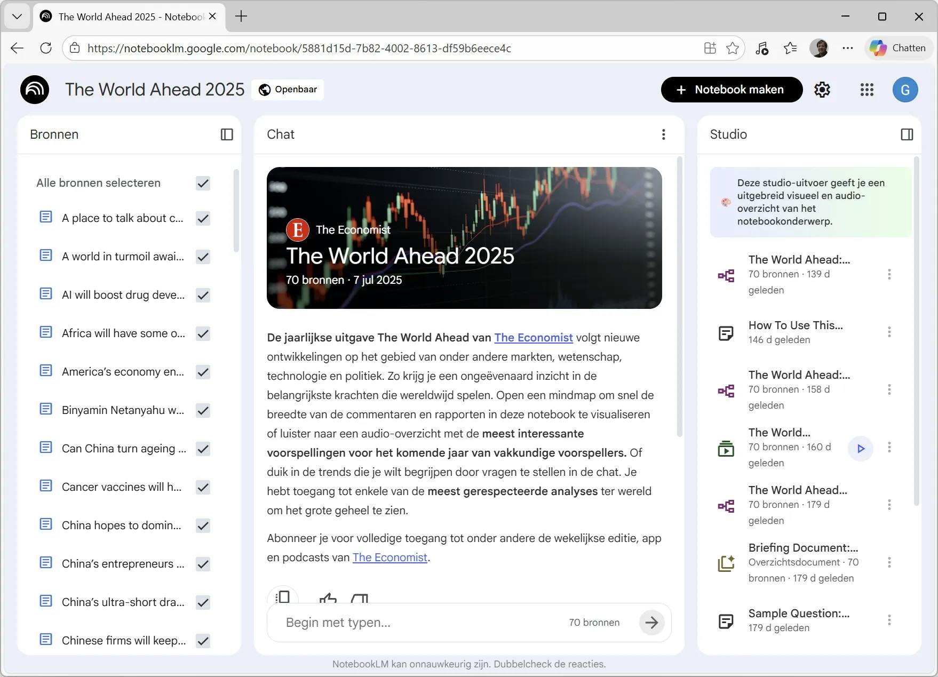This screenshot has height=677, width=938.
Task: Uncheck 'Chinese firms will keep...' source
Action: coord(203,641)
